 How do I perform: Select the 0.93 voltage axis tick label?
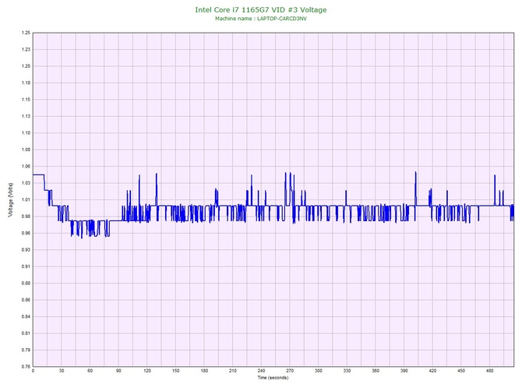26,250
